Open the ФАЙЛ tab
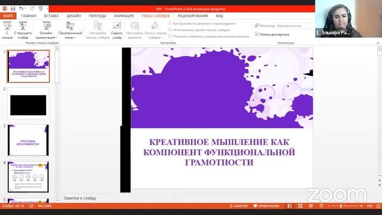 pyautogui.click(x=8, y=16)
